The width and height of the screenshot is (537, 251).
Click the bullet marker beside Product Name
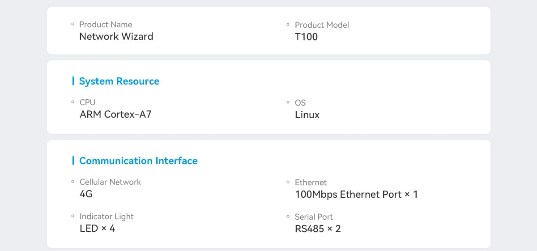72,24
